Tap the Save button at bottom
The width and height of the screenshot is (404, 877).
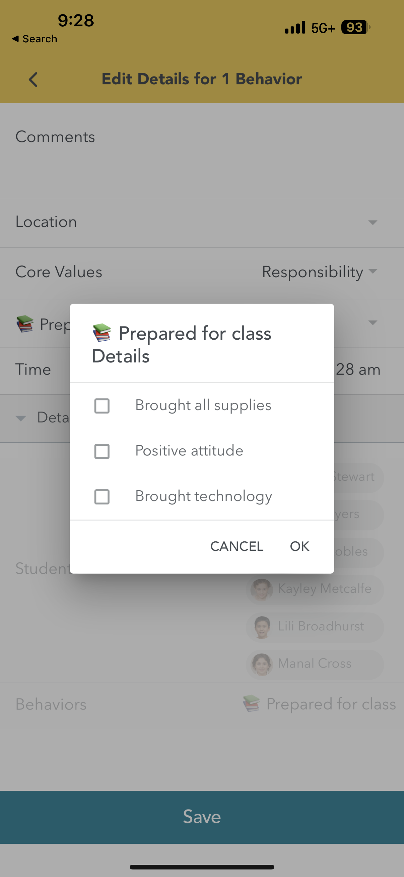click(202, 817)
